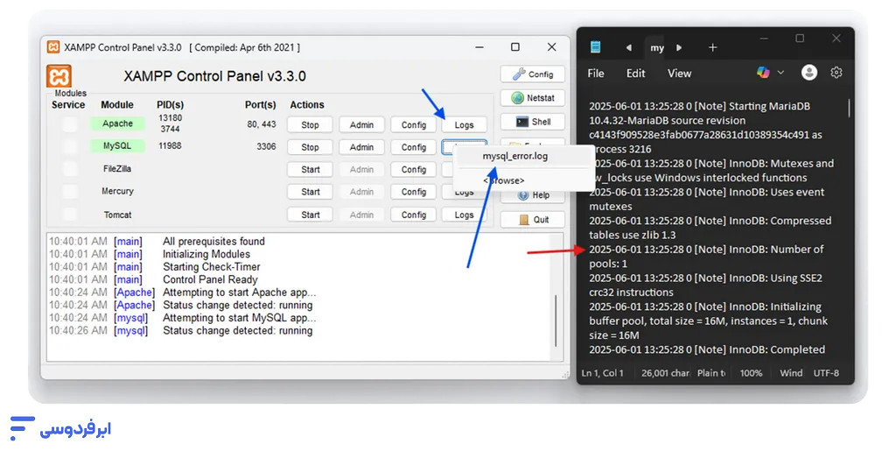The height and width of the screenshot is (451, 896).
Task: Click the XAMPP log panel scrollbar
Action: coord(556,321)
